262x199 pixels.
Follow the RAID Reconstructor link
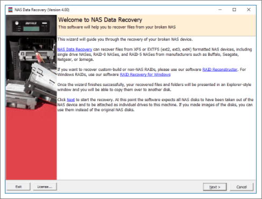point(220,69)
